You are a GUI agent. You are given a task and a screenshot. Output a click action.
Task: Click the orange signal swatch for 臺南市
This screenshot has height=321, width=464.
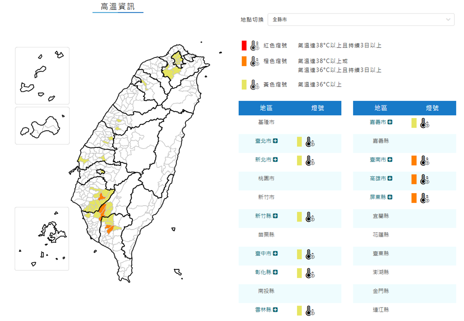(414, 160)
